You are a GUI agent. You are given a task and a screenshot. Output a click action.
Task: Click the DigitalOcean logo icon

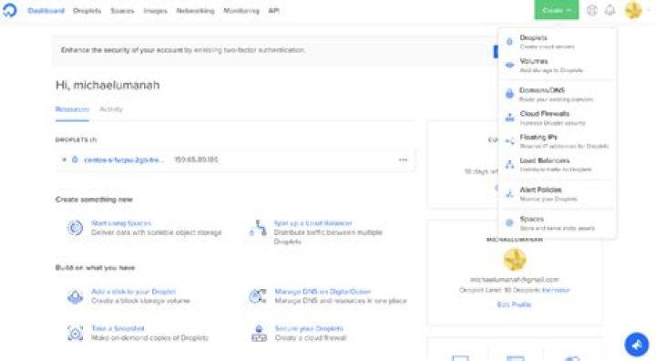click(x=9, y=10)
